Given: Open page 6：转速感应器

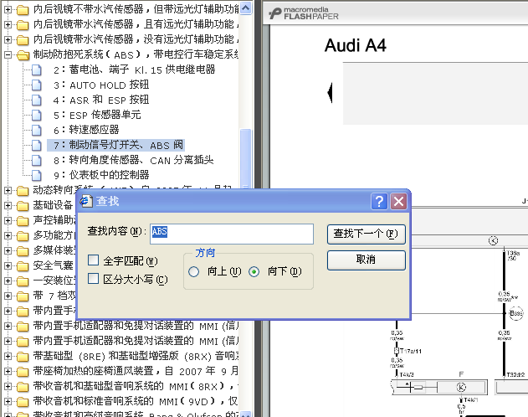Looking at the screenshot, I should point(86,130).
